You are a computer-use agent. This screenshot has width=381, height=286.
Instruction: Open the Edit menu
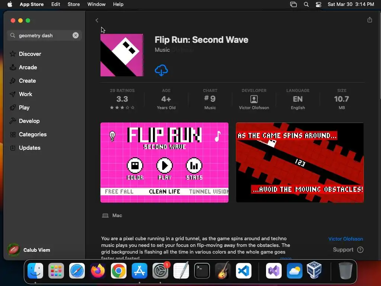pos(56,4)
